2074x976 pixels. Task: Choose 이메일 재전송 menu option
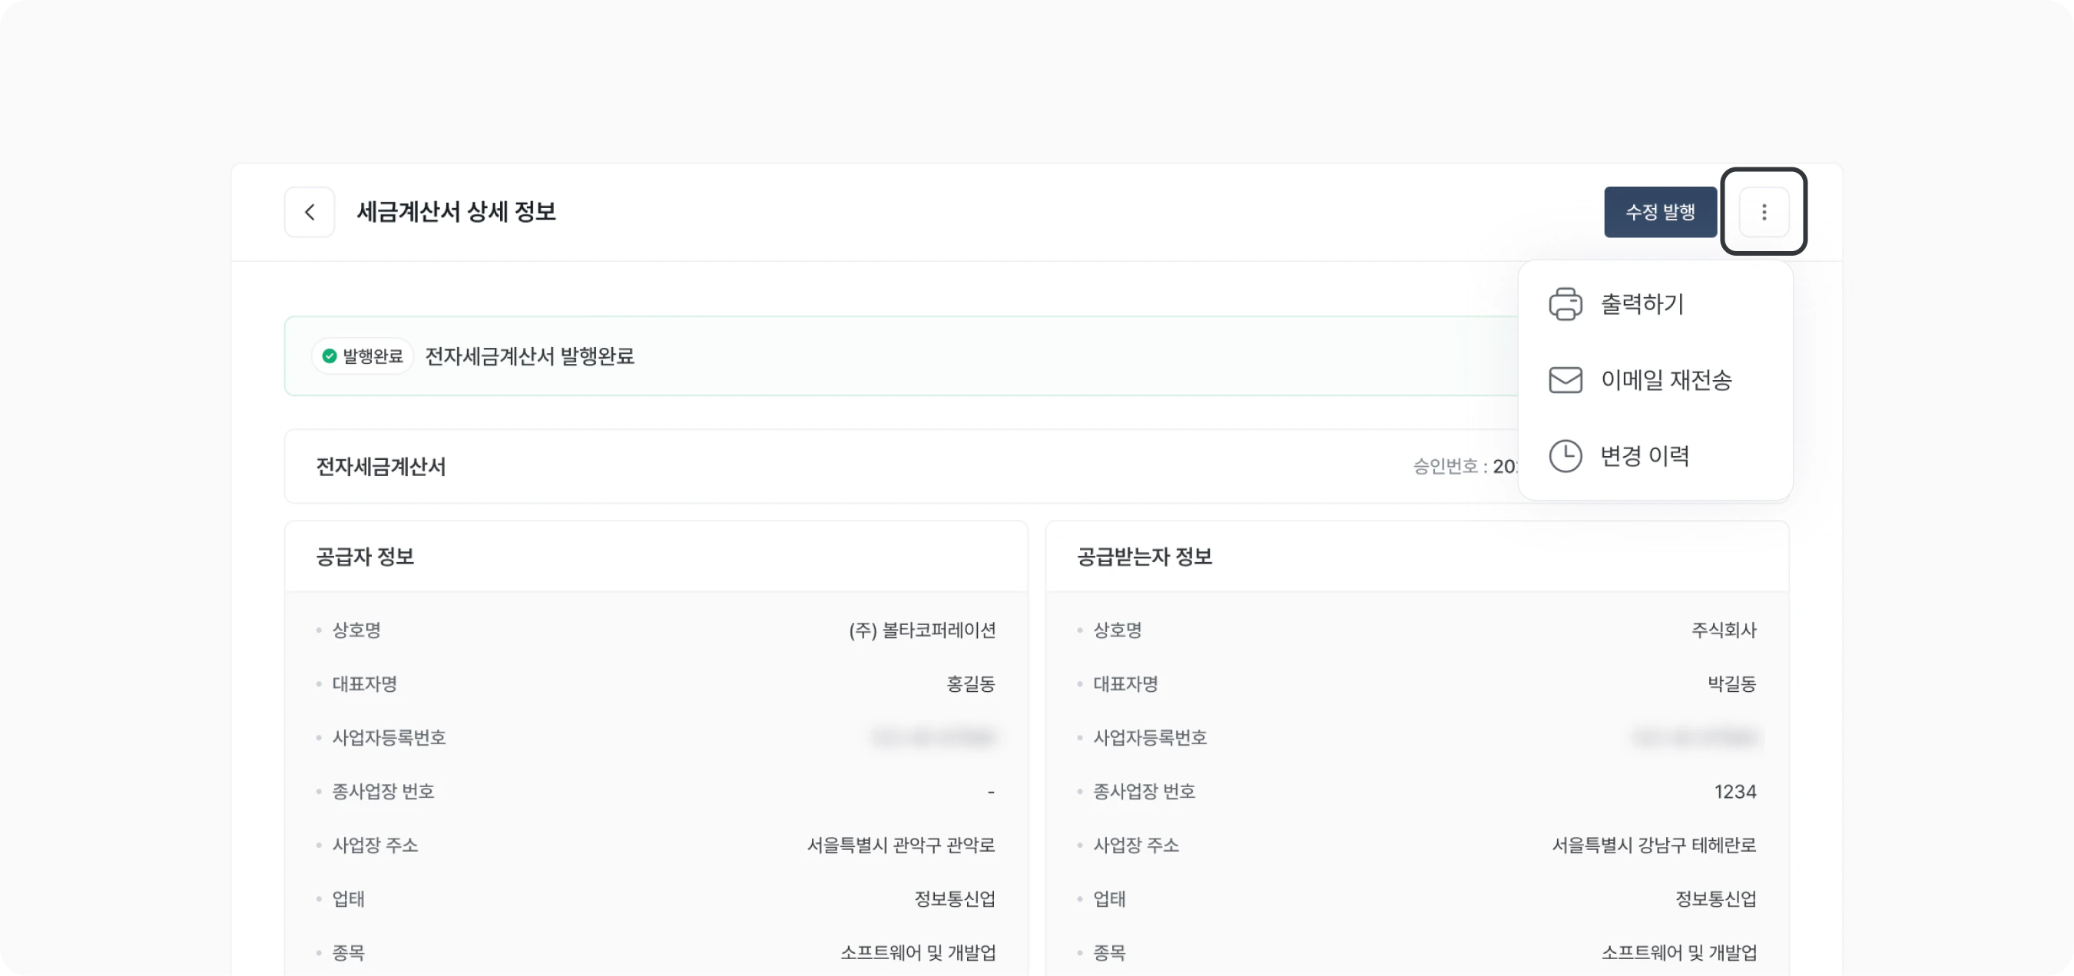point(1655,380)
